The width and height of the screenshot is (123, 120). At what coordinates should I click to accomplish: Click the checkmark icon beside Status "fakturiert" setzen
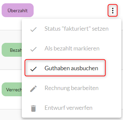[33, 29]
